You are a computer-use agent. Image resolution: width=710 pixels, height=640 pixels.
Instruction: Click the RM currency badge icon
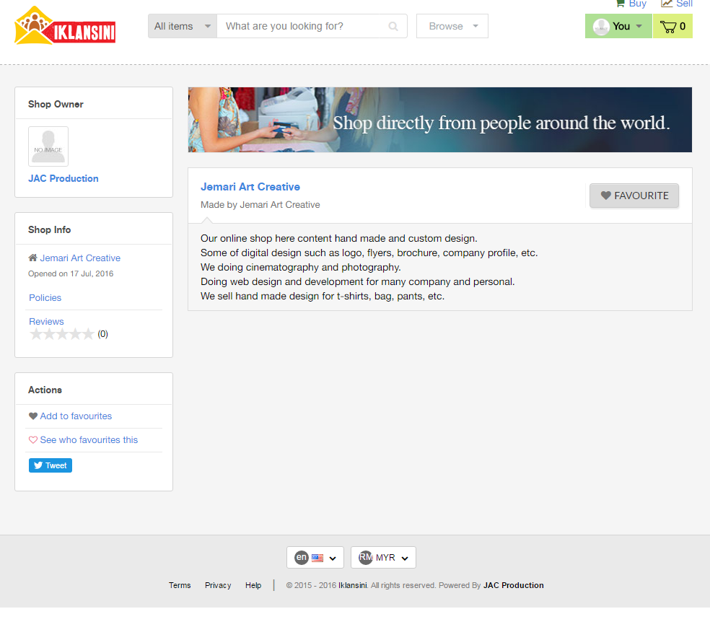366,557
